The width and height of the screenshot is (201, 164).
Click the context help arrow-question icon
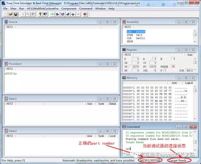tap(46, 14)
